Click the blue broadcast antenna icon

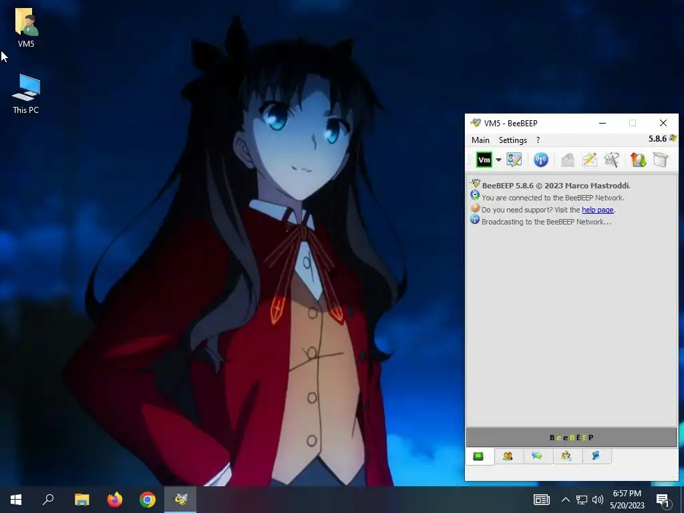[541, 160]
